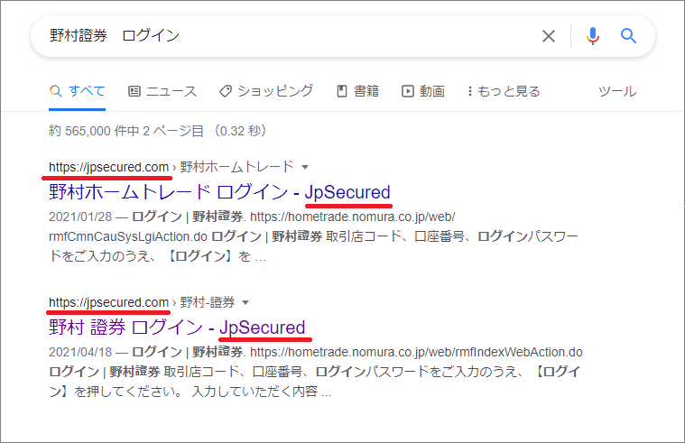Click the ショッピング tab's price tag icon
The height and width of the screenshot is (443, 685).
click(x=226, y=91)
